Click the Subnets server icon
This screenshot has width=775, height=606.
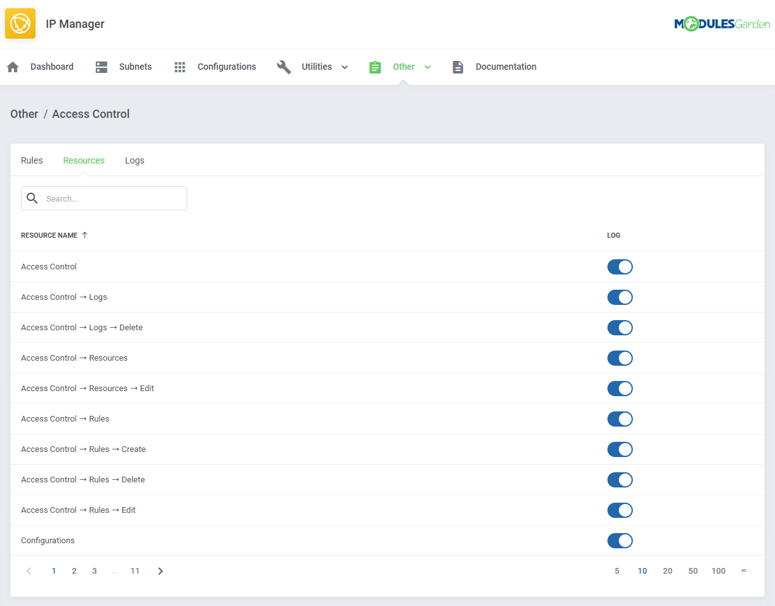[x=102, y=67]
